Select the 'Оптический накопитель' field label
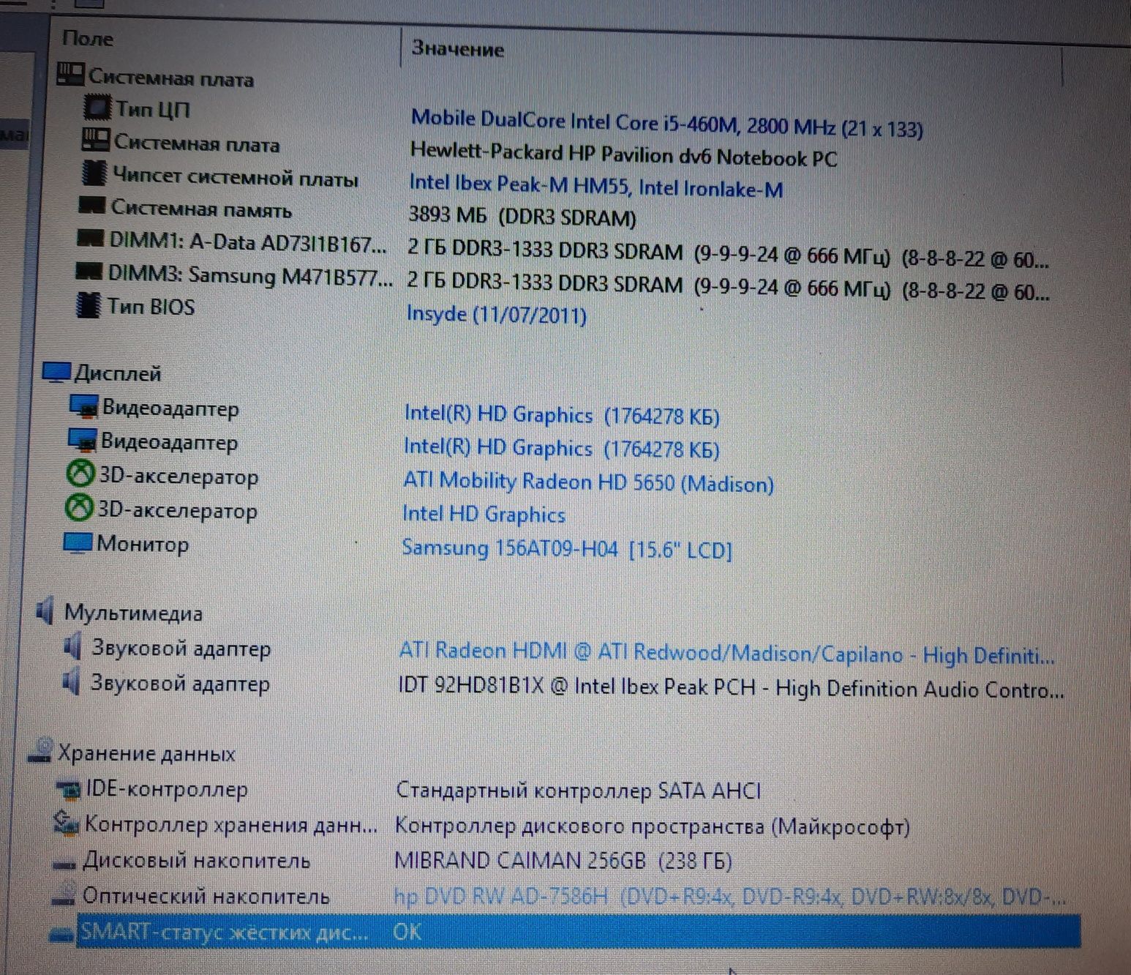 206,896
